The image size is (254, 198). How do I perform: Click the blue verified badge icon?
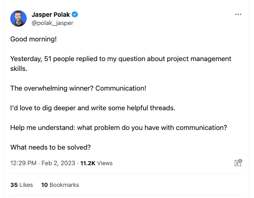pyautogui.click(x=75, y=14)
